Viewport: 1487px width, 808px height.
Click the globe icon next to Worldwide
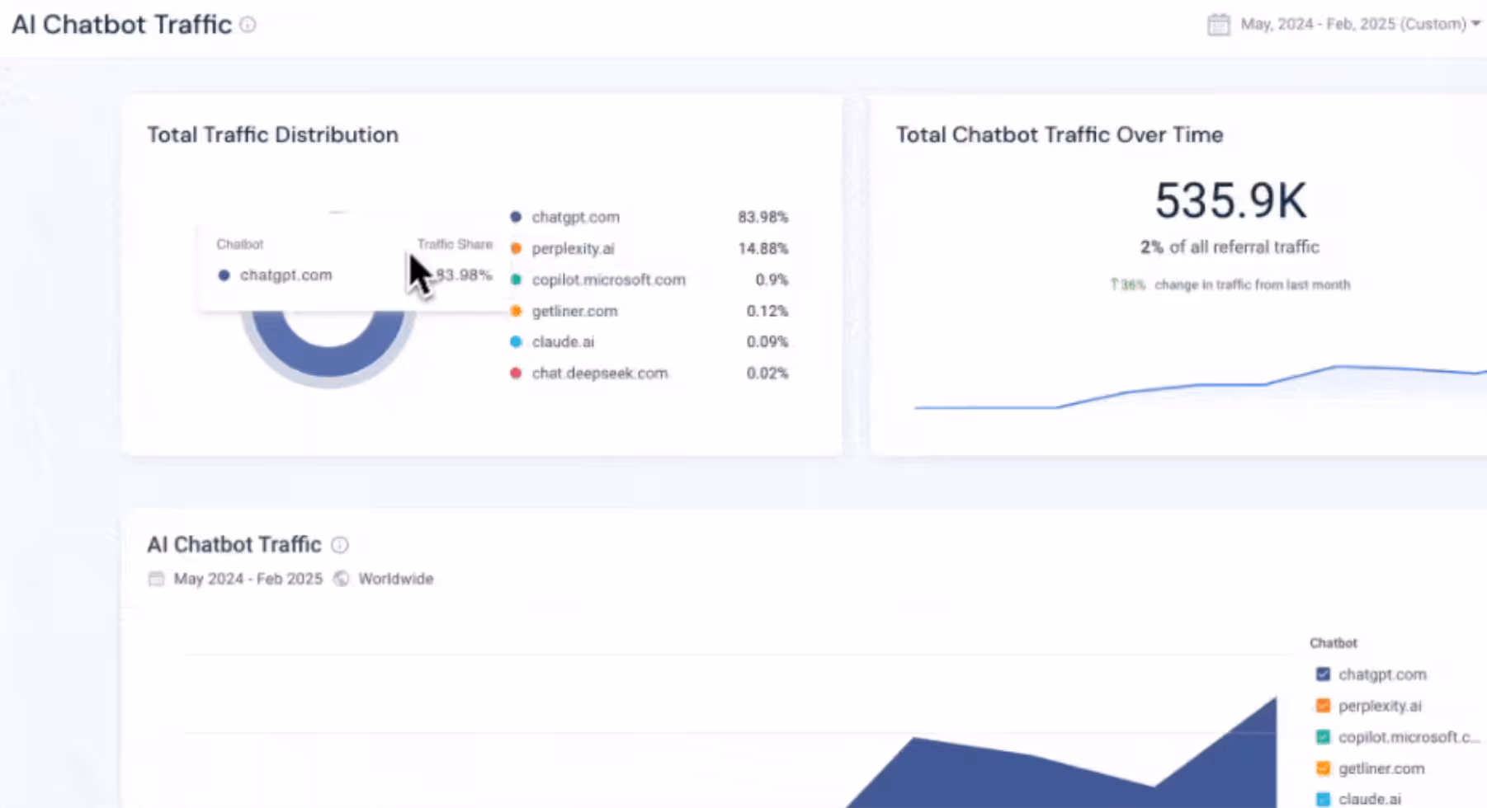(341, 579)
